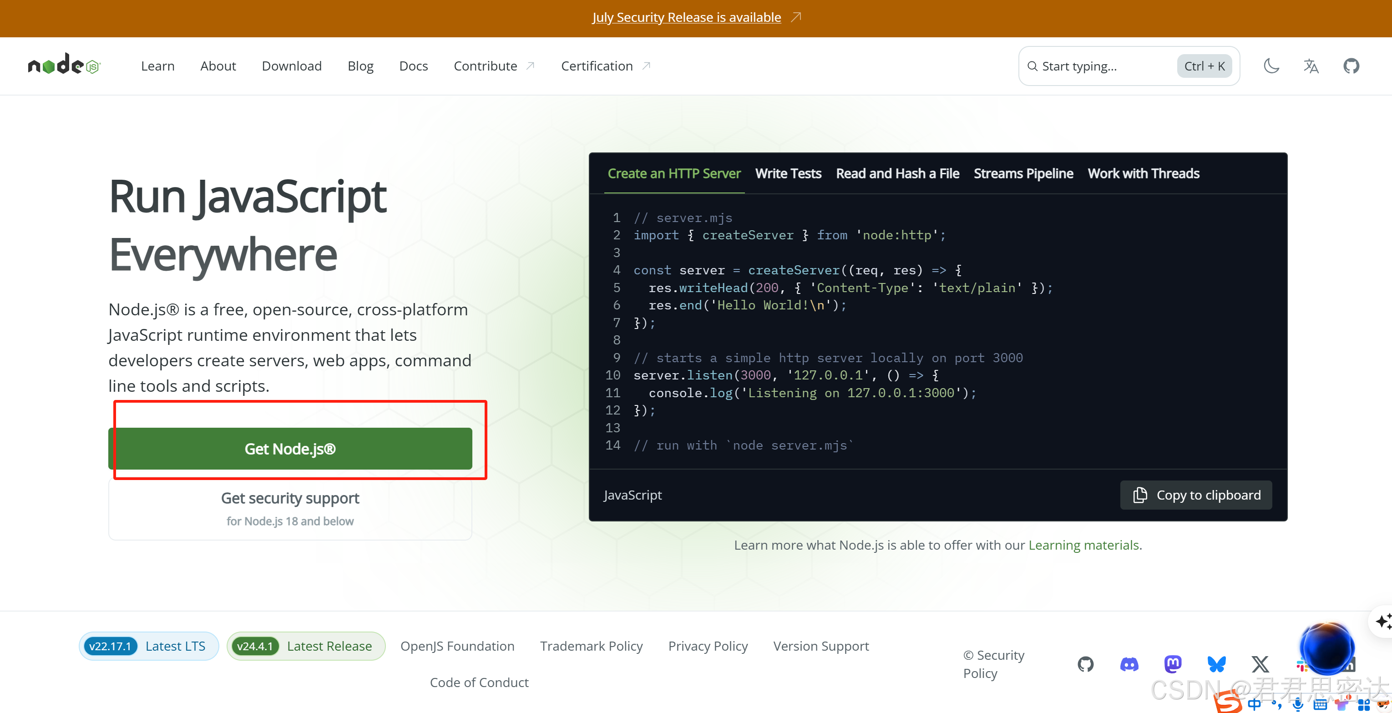Open the language translation selector icon
Viewport: 1392px width, 713px height.
1311,66
